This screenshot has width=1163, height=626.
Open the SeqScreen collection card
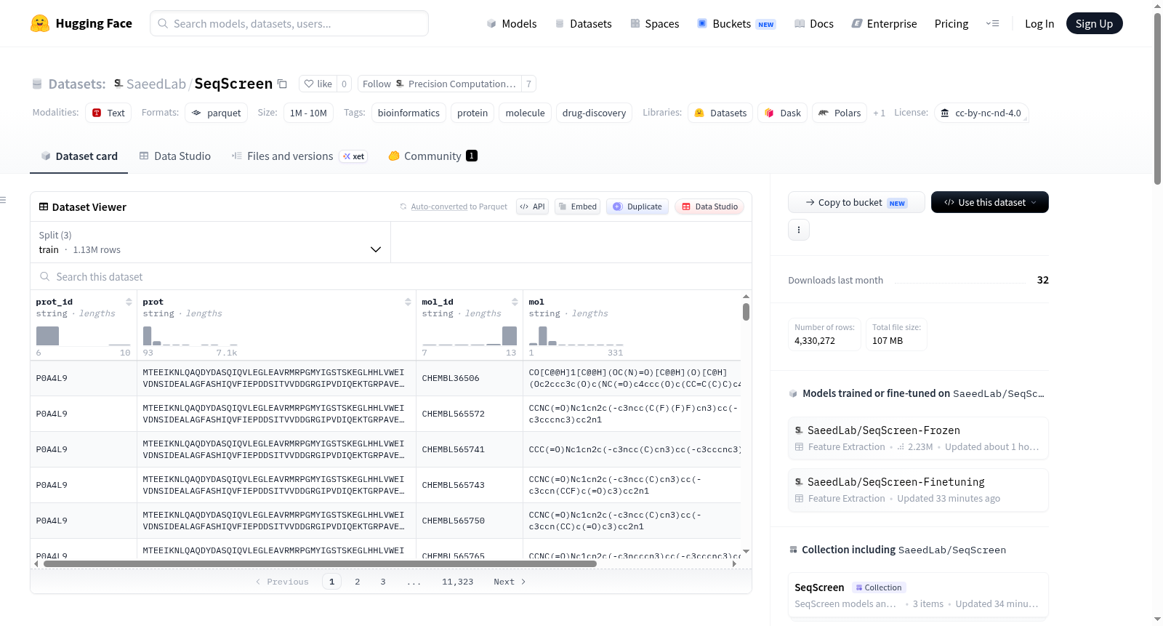tap(918, 595)
